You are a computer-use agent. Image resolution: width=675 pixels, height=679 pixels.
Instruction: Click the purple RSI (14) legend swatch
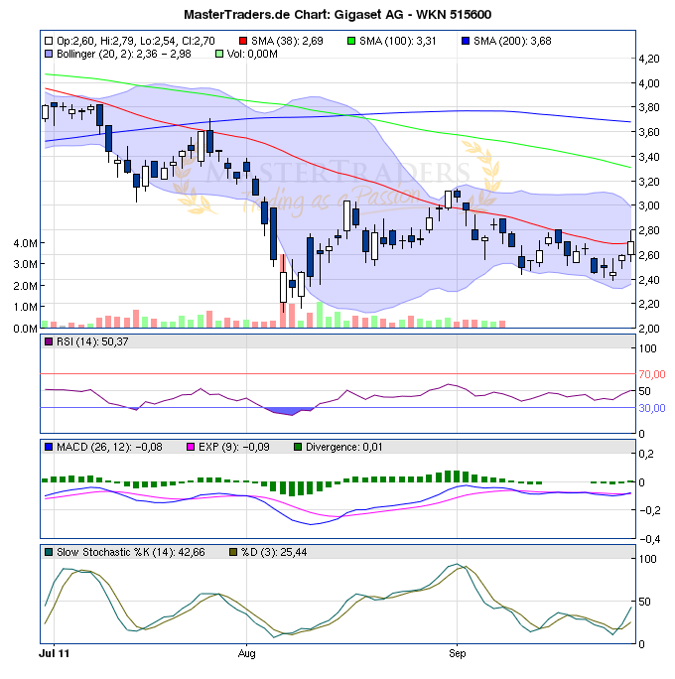click(49, 341)
